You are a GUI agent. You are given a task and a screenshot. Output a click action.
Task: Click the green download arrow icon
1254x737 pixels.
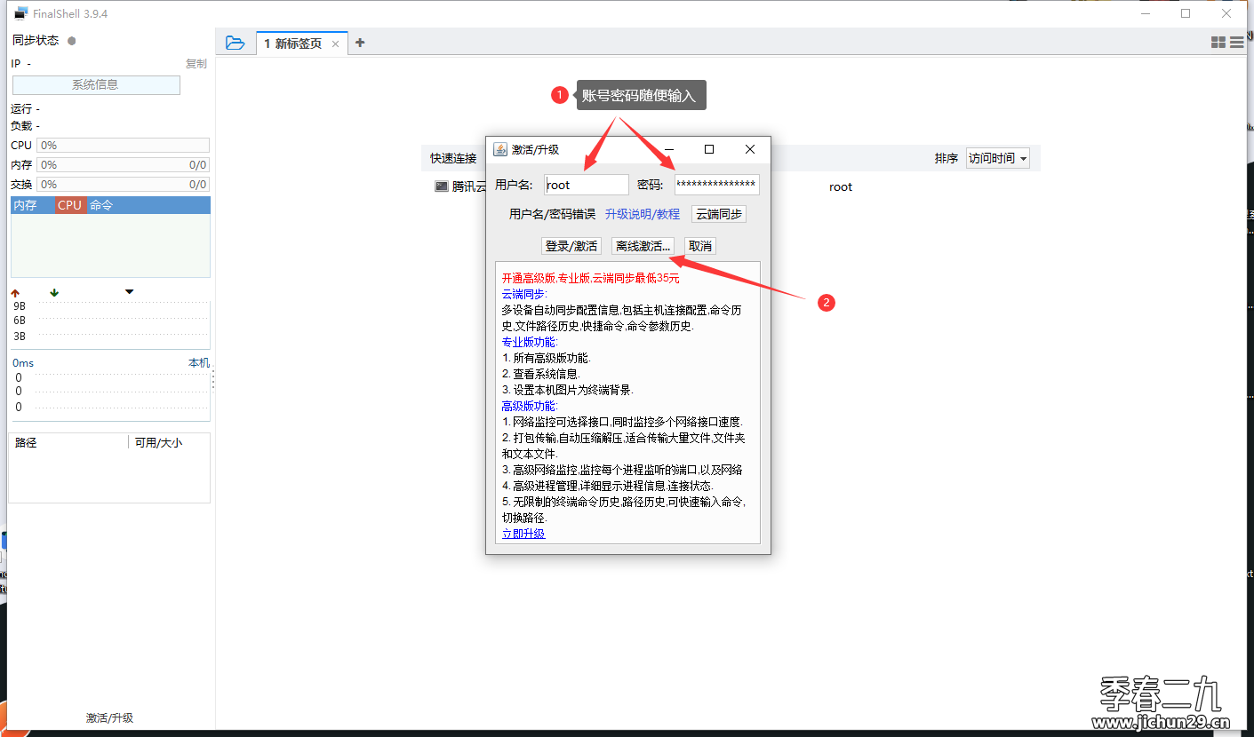[54, 292]
